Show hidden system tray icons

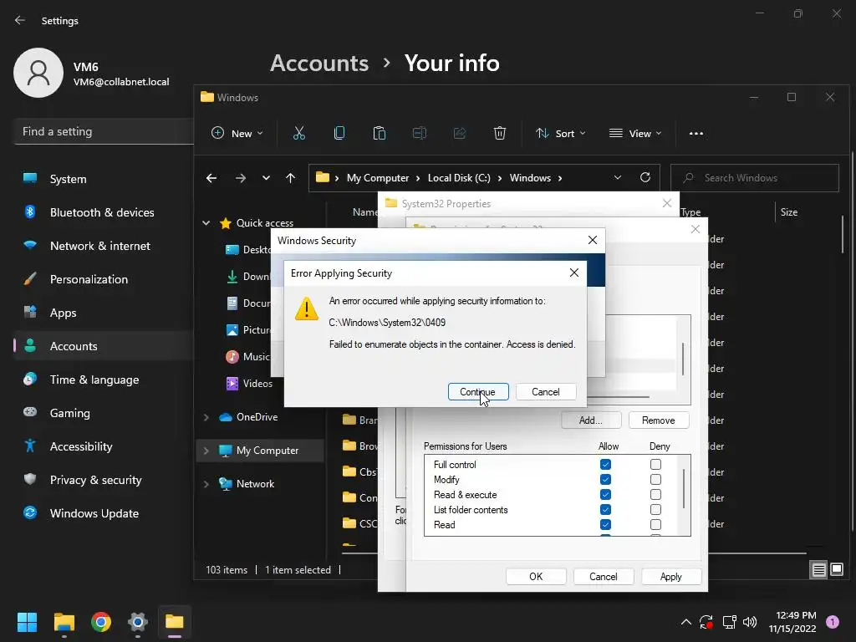[685, 622]
